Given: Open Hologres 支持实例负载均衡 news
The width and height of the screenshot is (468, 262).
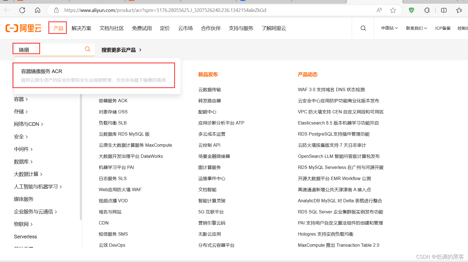Looking at the screenshot, I should click(x=326, y=234).
